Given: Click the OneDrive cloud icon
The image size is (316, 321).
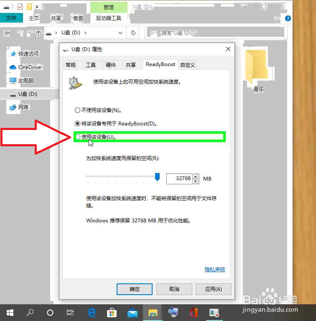Looking at the screenshot, I should tap(13, 67).
